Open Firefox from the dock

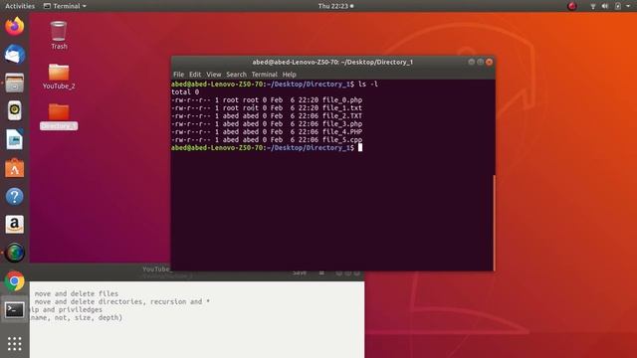[15, 27]
